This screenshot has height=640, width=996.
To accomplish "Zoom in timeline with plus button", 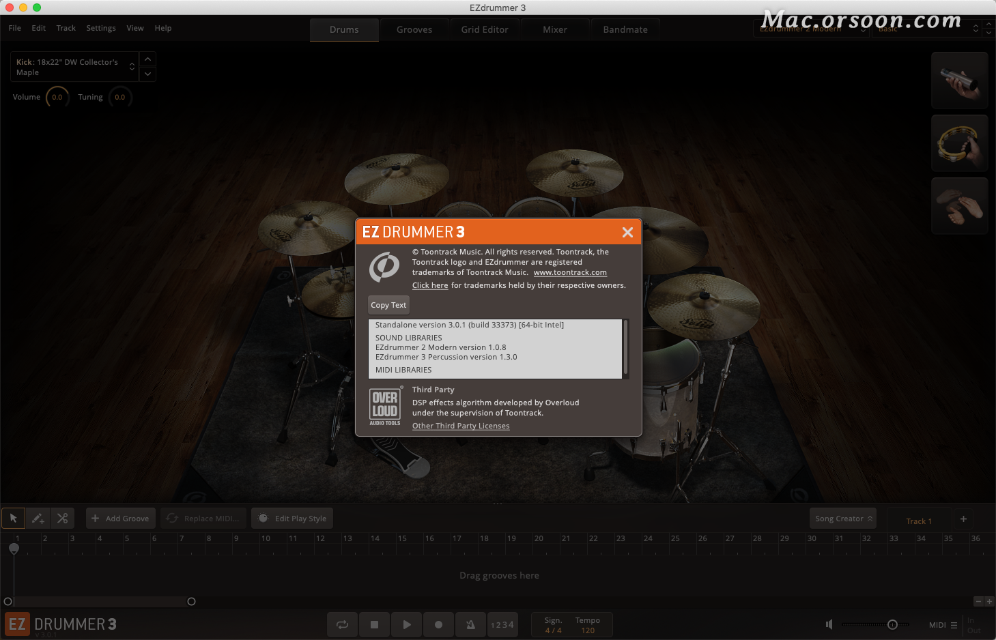I will (989, 601).
